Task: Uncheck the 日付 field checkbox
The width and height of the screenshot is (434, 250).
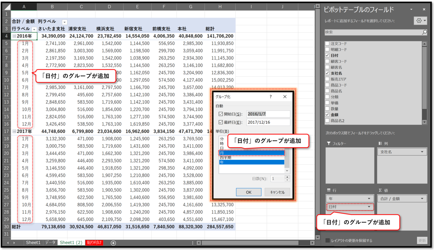Action: pos(327,56)
